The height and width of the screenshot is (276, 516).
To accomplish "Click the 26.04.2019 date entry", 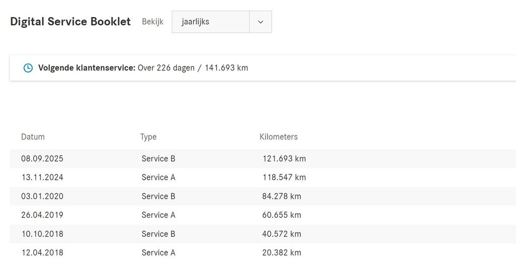I will [42, 215].
